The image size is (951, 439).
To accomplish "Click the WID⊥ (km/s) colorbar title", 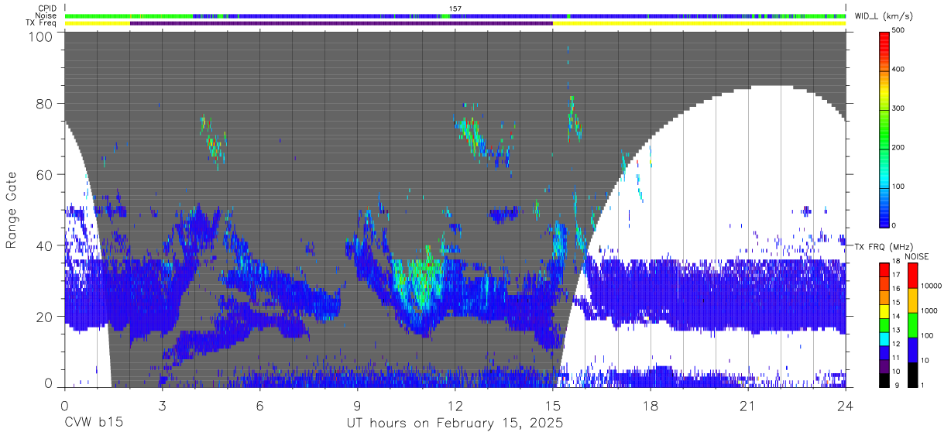I will 885,15.
